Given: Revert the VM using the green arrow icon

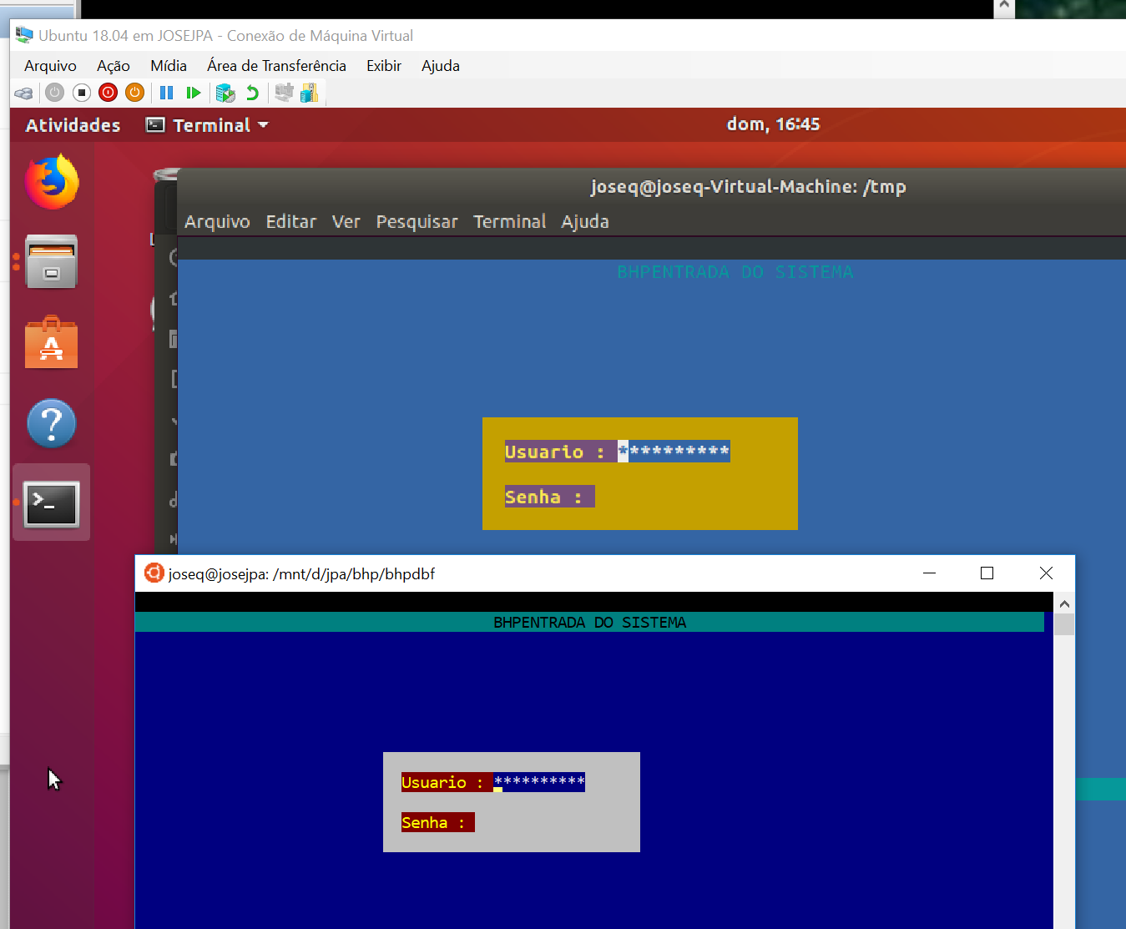Looking at the screenshot, I should [252, 93].
